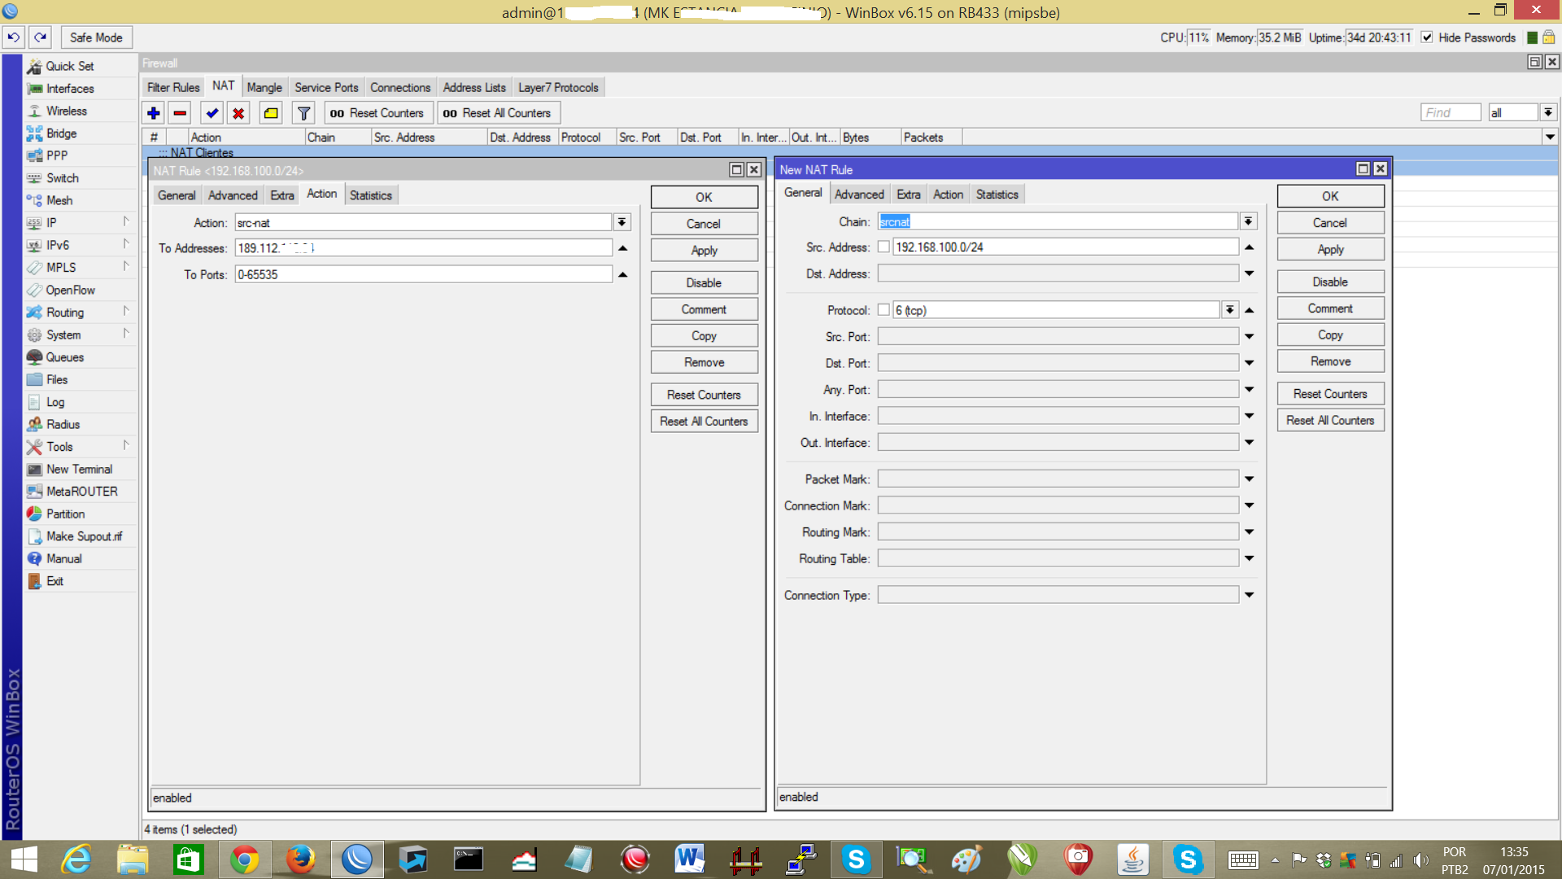Screen dimensions: 1562x879
Task: Click the yellow comment note icon
Action: click(x=271, y=113)
